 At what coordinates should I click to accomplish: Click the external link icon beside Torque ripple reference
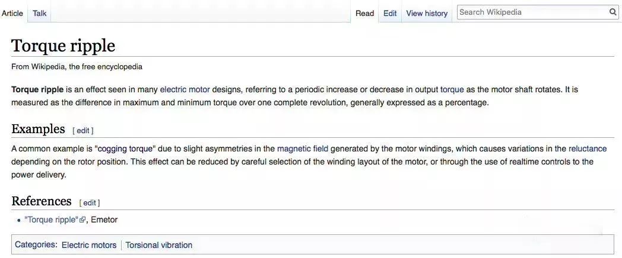click(x=83, y=220)
